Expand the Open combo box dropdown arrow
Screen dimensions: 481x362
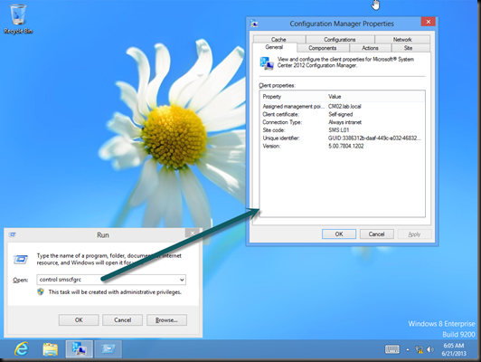tap(182, 280)
